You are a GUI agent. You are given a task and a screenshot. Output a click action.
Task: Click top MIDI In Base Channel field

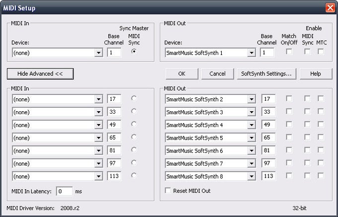(114, 53)
